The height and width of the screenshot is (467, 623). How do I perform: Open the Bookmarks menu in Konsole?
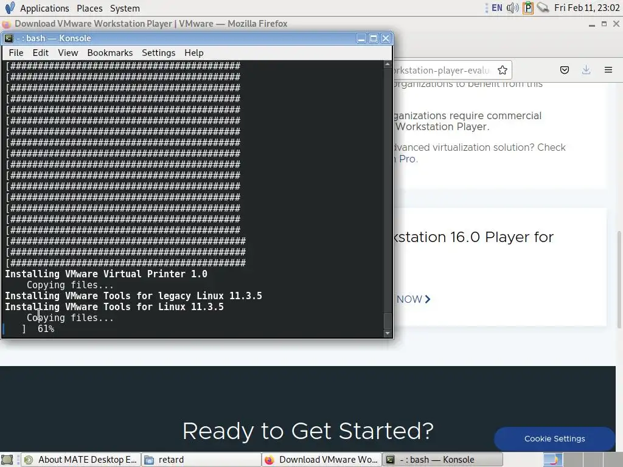click(x=110, y=53)
